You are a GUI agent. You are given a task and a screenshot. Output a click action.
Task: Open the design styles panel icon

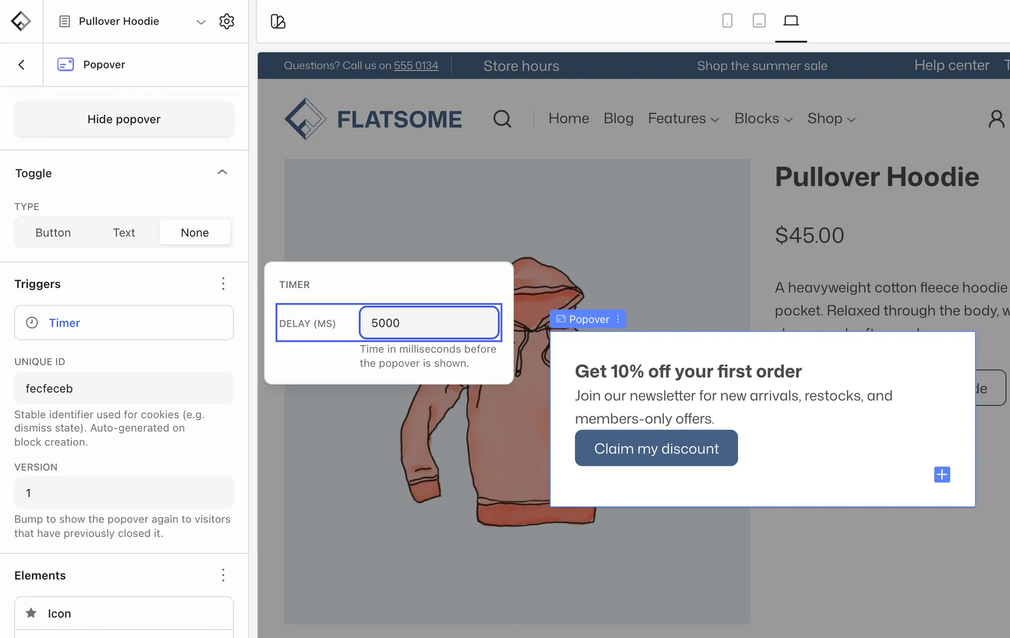pos(278,21)
